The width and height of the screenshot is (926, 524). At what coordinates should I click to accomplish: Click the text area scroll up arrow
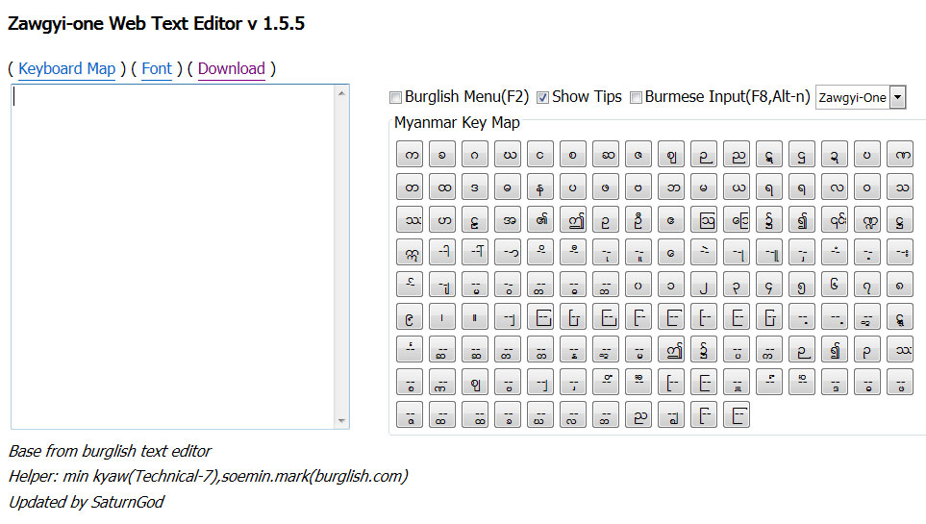[342, 93]
